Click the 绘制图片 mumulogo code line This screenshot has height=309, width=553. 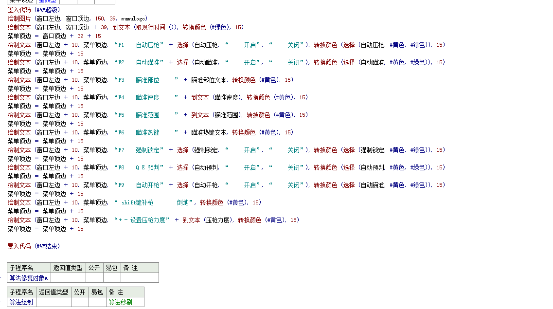pyautogui.click(x=77, y=18)
